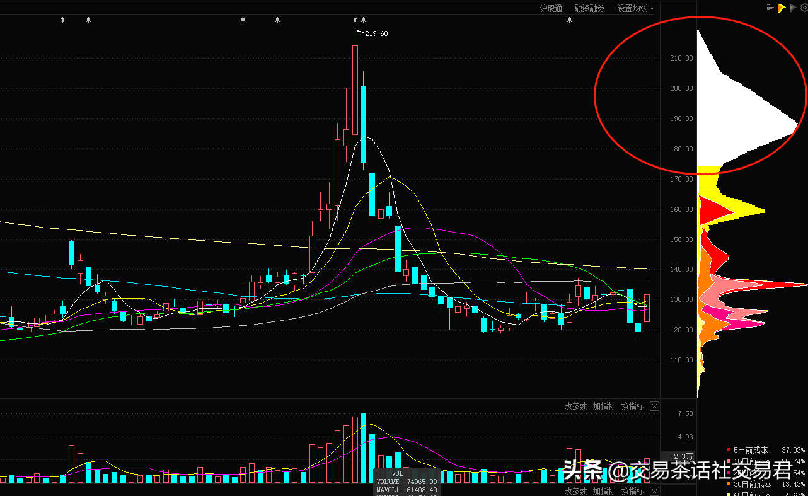Image resolution: width=808 pixels, height=496 pixels.
Task: Click the 160.00 price axis label
Action: [681, 209]
